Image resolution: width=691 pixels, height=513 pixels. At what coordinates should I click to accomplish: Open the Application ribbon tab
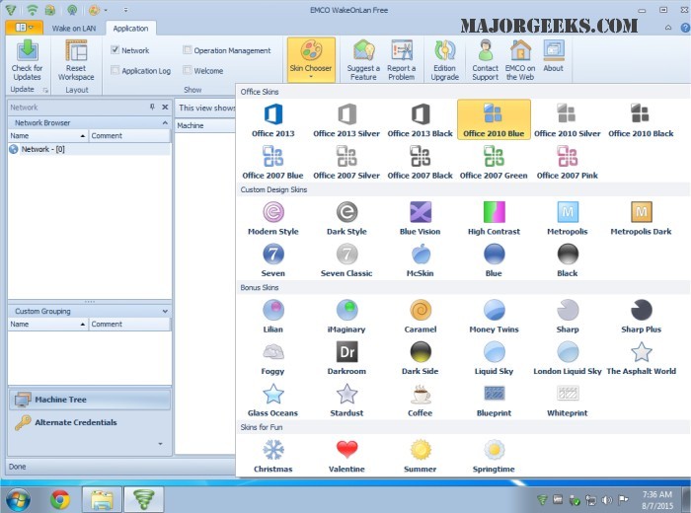pos(130,29)
